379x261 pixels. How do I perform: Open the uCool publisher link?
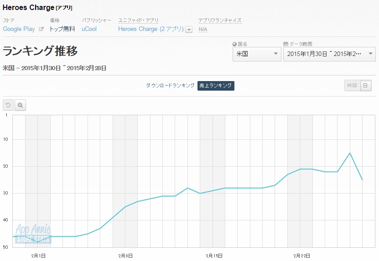89,29
